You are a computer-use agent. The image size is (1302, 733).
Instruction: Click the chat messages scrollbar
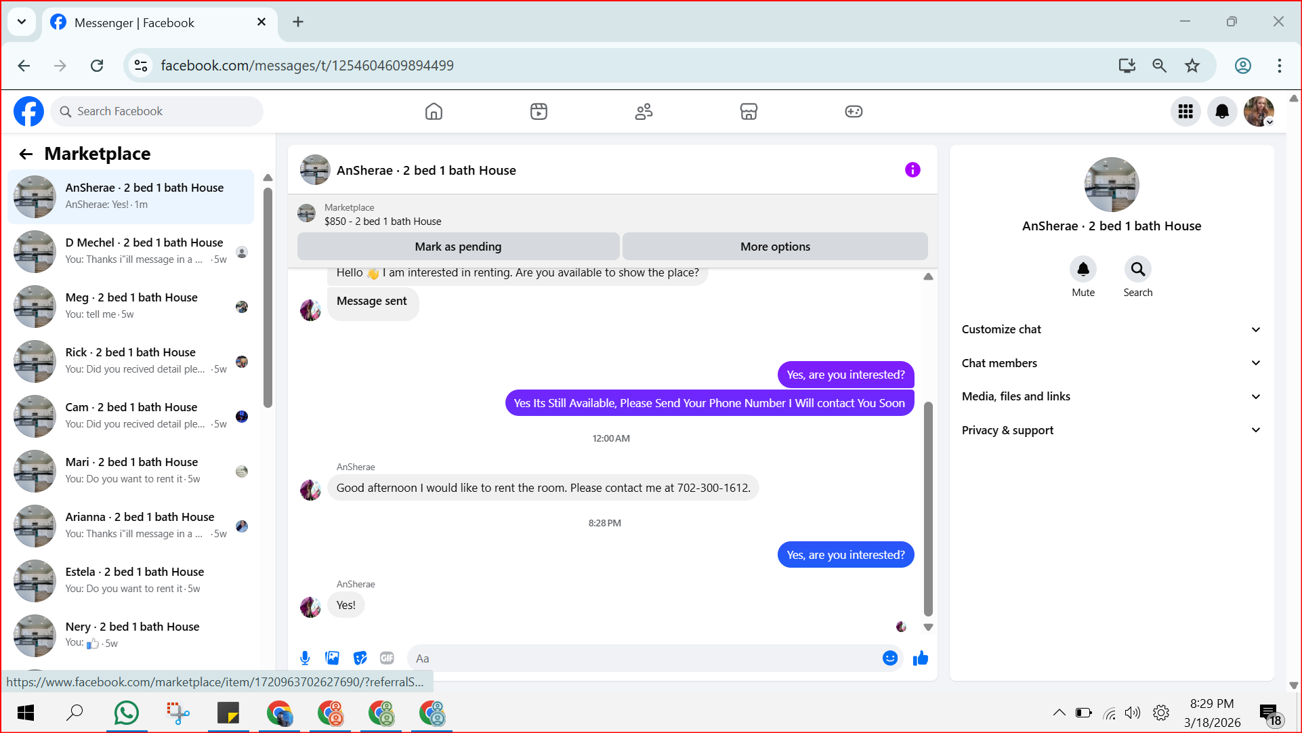(x=928, y=508)
